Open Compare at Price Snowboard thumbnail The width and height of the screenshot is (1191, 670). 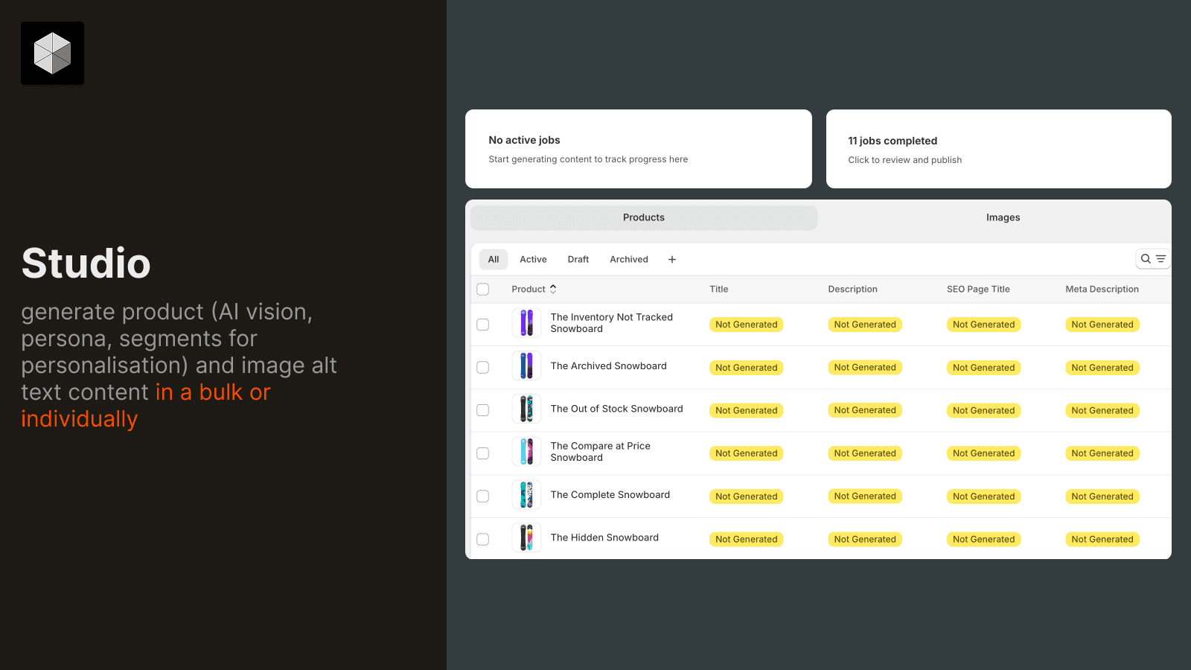[526, 452]
